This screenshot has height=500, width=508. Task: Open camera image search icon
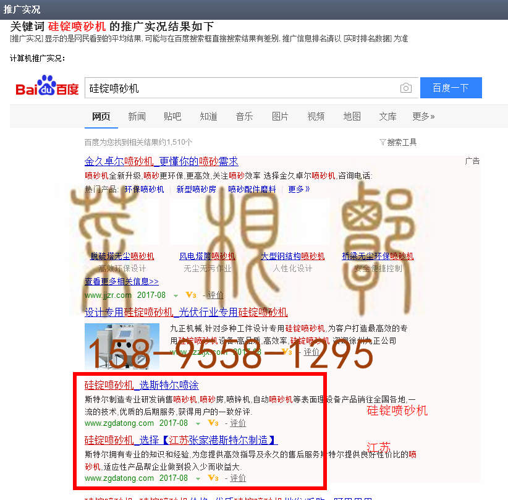tap(406, 88)
